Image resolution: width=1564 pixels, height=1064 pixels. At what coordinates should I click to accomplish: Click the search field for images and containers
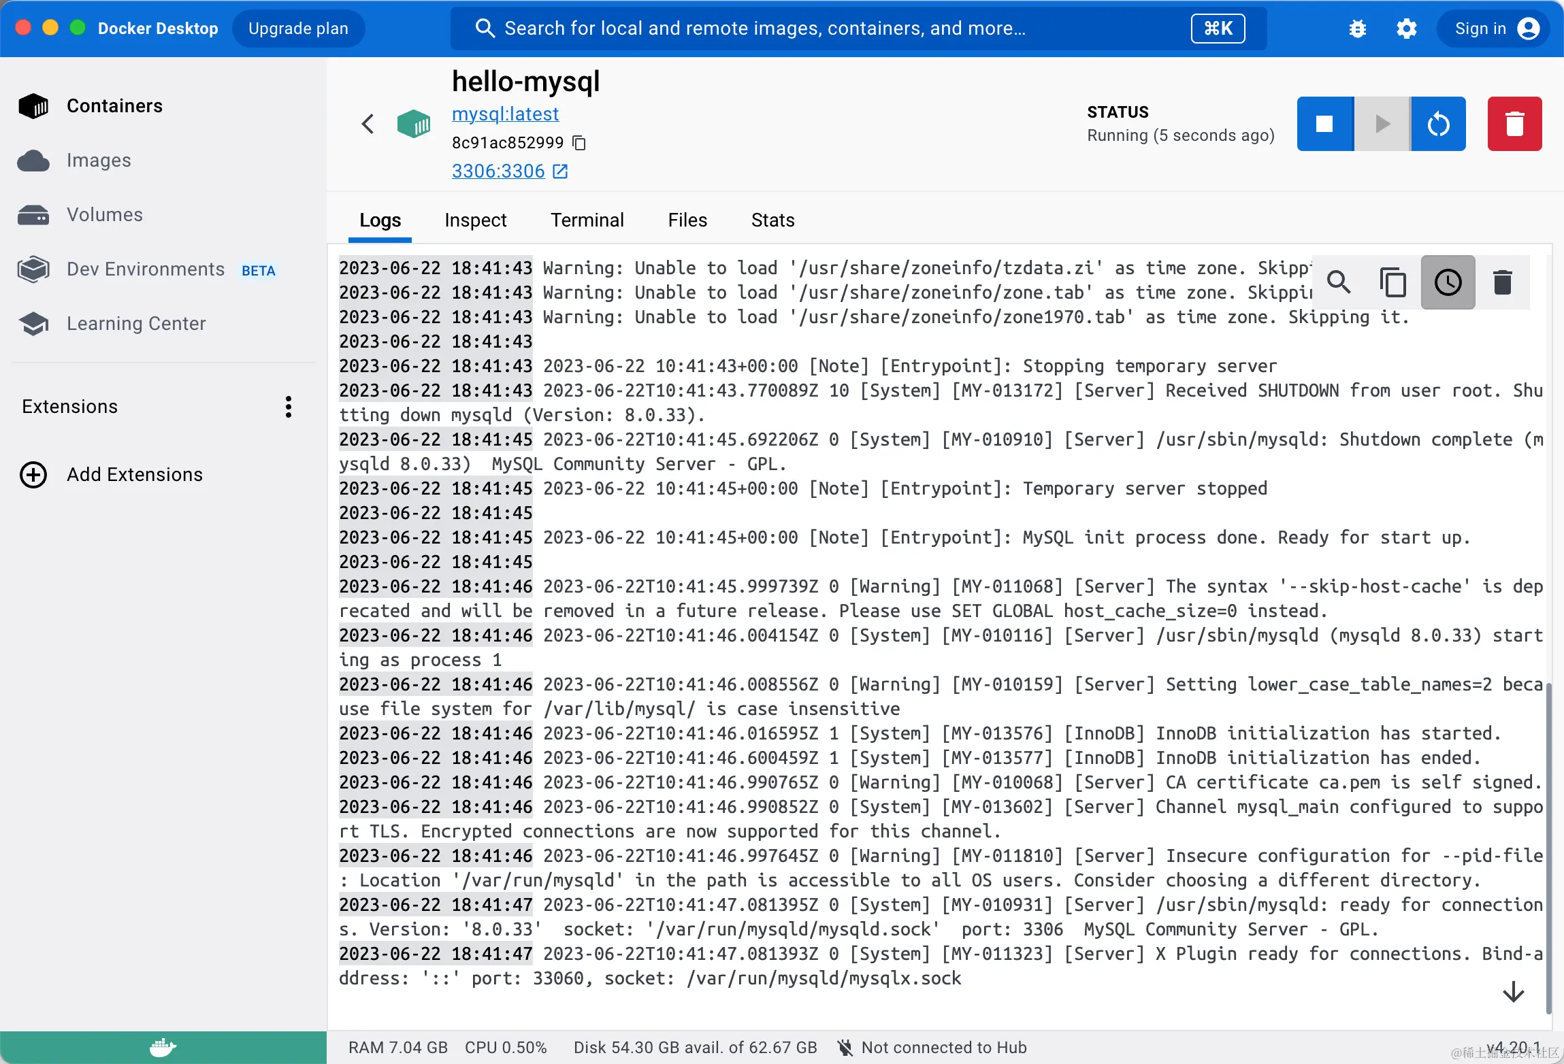pyautogui.click(x=858, y=29)
